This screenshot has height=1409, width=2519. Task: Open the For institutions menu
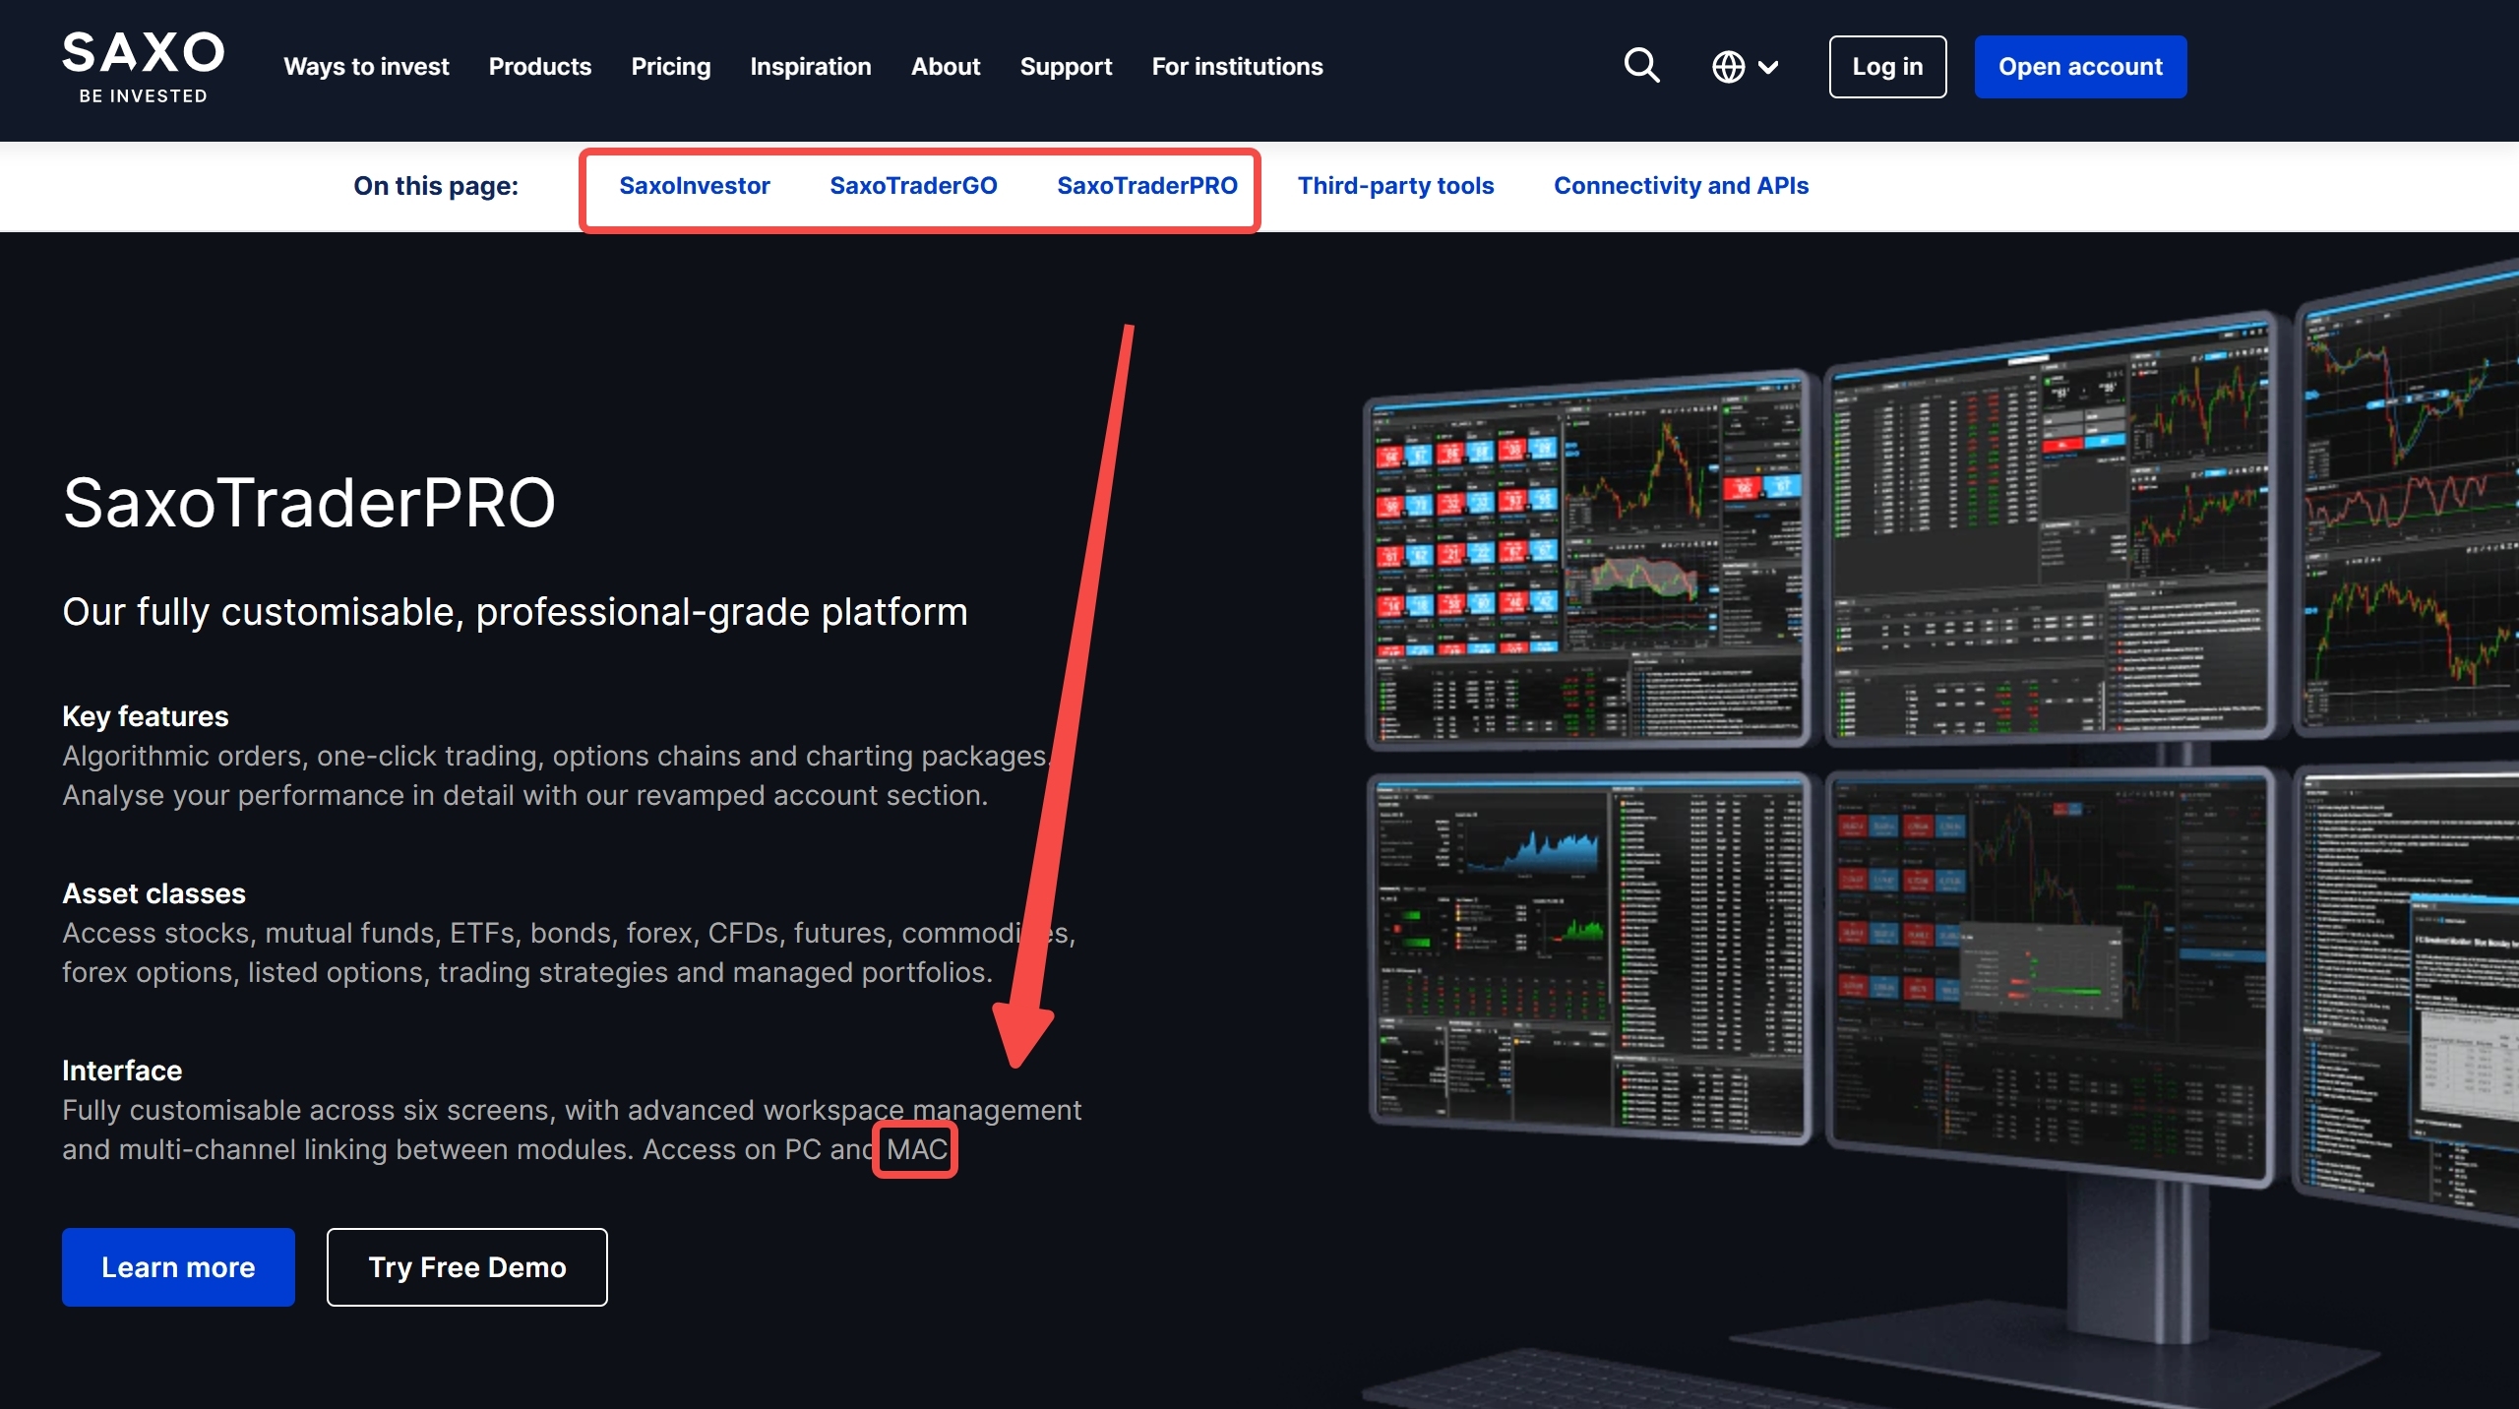pos(1238,67)
